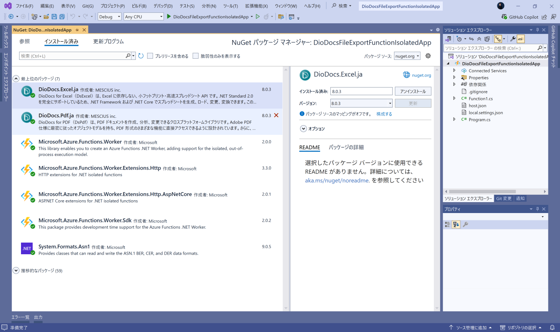This screenshot has height=332, width=560.
Task: Click the Uninstall button アンインストール
Action: pos(413,91)
